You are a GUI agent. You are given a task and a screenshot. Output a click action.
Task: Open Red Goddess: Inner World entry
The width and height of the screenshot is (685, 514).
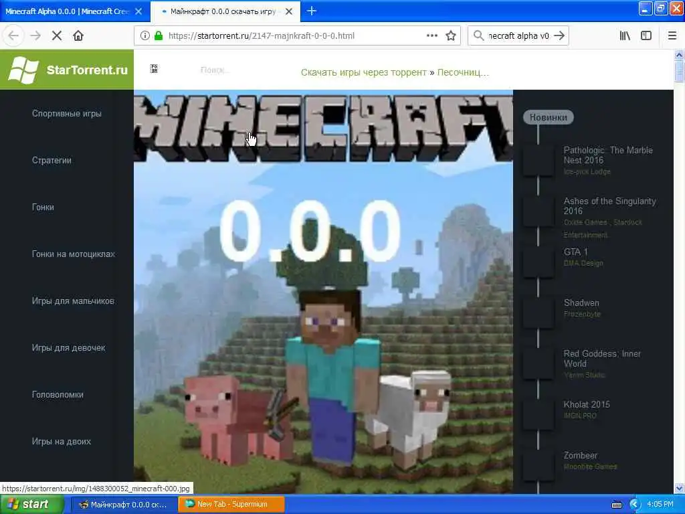(602, 359)
